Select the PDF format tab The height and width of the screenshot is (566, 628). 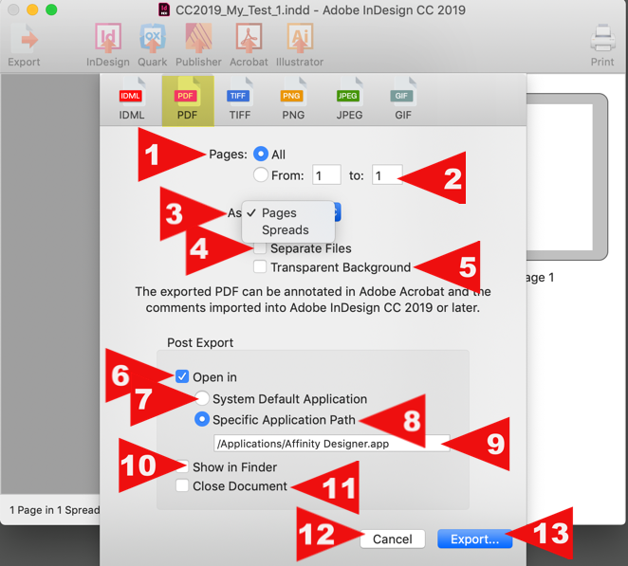(x=188, y=100)
